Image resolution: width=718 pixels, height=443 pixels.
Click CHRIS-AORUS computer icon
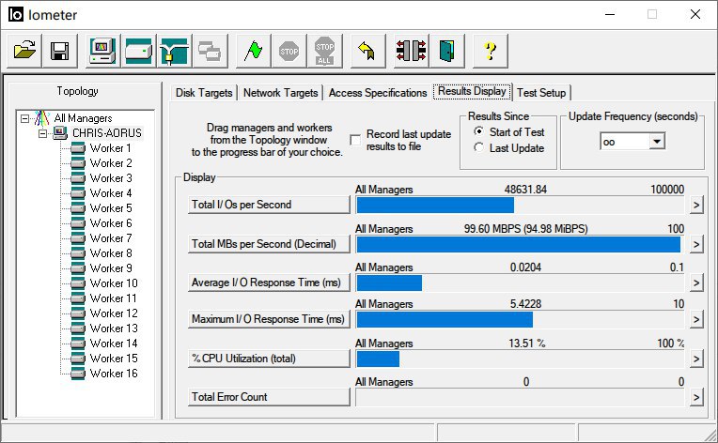(x=59, y=133)
